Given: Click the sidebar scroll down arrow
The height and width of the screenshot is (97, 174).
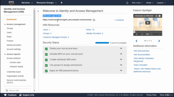Looking at the screenshot, I should point(35,91).
